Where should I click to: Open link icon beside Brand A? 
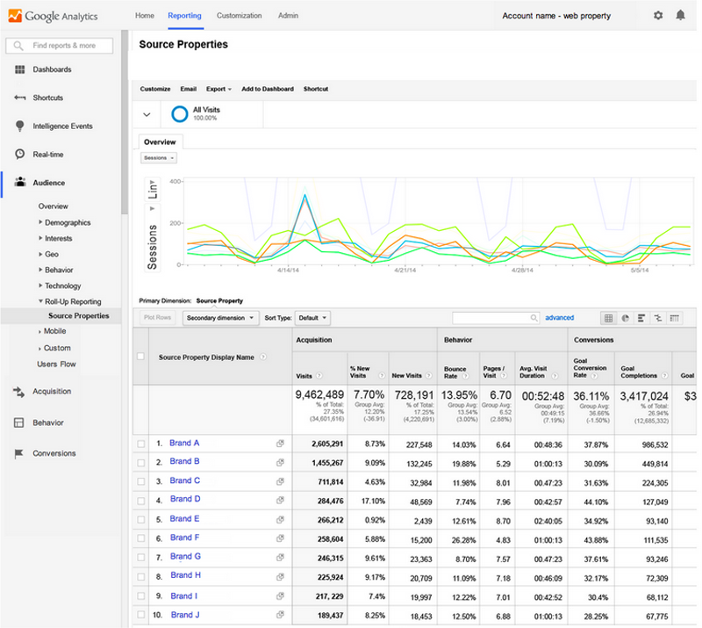tap(280, 444)
